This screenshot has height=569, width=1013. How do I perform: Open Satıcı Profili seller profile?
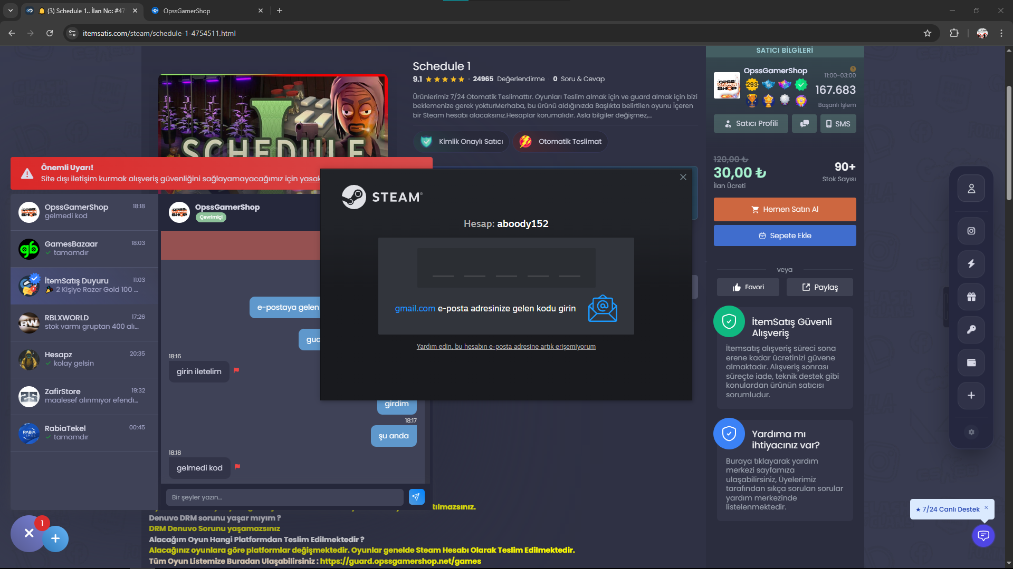[x=751, y=124]
